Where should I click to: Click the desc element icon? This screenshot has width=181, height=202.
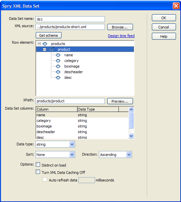58,77
